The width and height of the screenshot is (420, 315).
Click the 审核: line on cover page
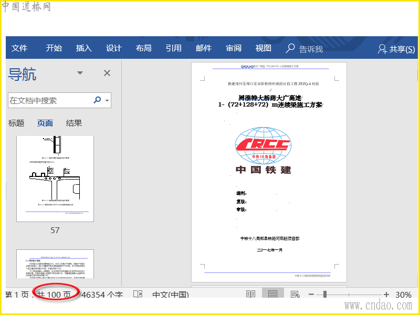point(241,209)
